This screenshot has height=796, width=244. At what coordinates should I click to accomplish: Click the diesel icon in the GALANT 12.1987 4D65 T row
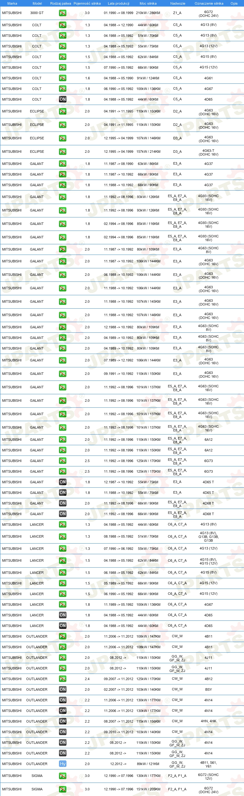tap(62, 482)
